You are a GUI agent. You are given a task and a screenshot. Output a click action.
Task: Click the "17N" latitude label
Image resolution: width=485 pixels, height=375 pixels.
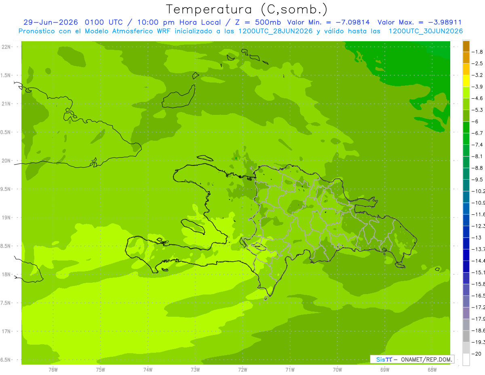tap(7, 331)
